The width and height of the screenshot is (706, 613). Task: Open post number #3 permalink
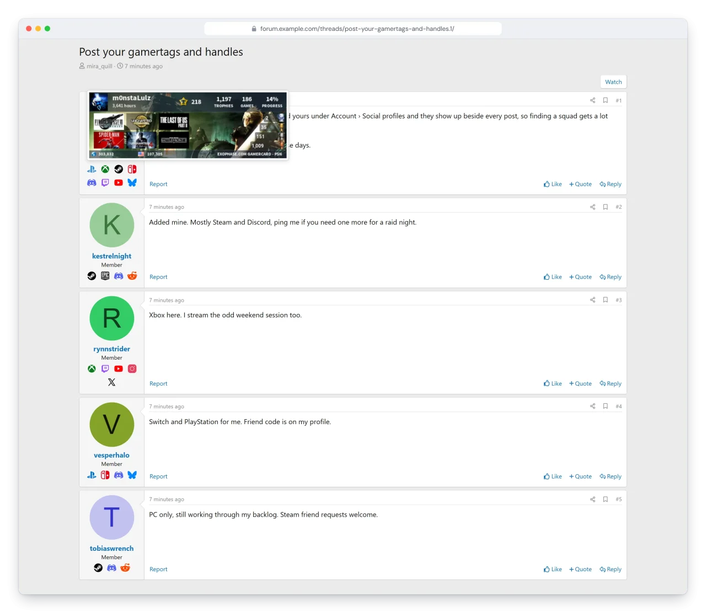pyautogui.click(x=619, y=300)
